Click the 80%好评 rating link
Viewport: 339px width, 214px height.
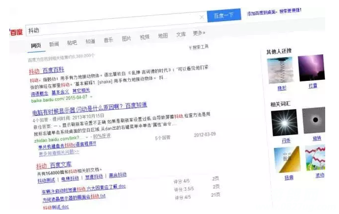coord(102,136)
